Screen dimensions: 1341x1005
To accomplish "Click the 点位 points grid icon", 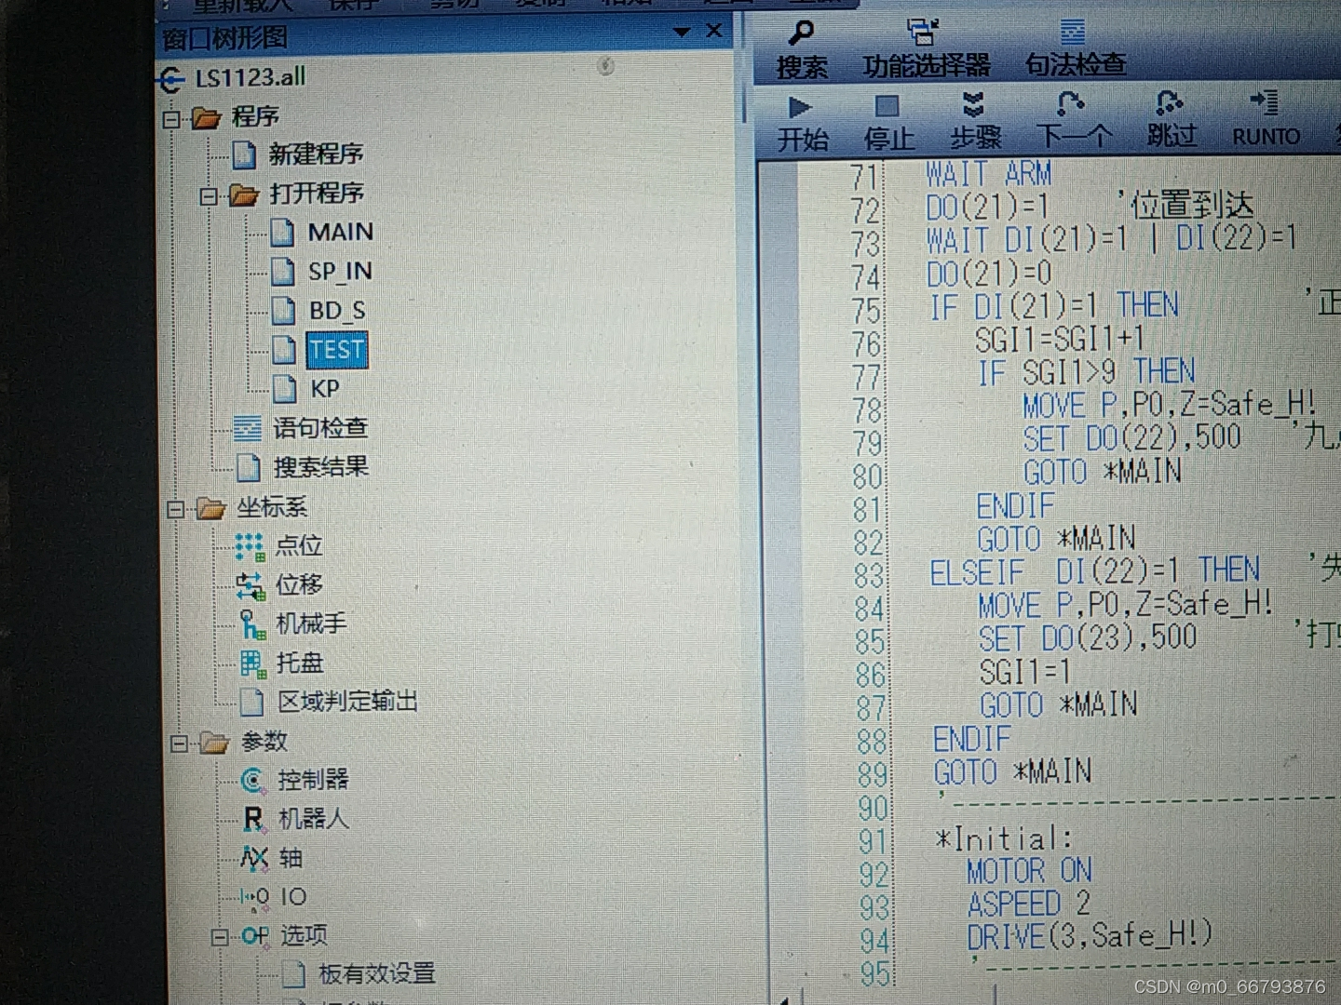I will (x=250, y=546).
